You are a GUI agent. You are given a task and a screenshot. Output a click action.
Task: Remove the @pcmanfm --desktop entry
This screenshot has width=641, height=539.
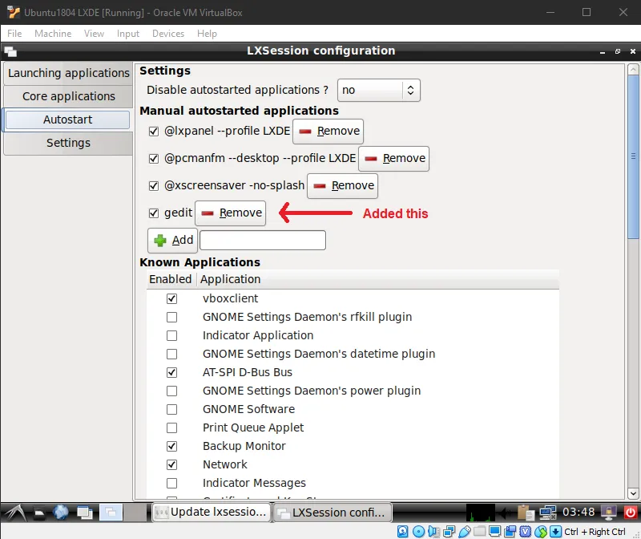pyautogui.click(x=393, y=158)
